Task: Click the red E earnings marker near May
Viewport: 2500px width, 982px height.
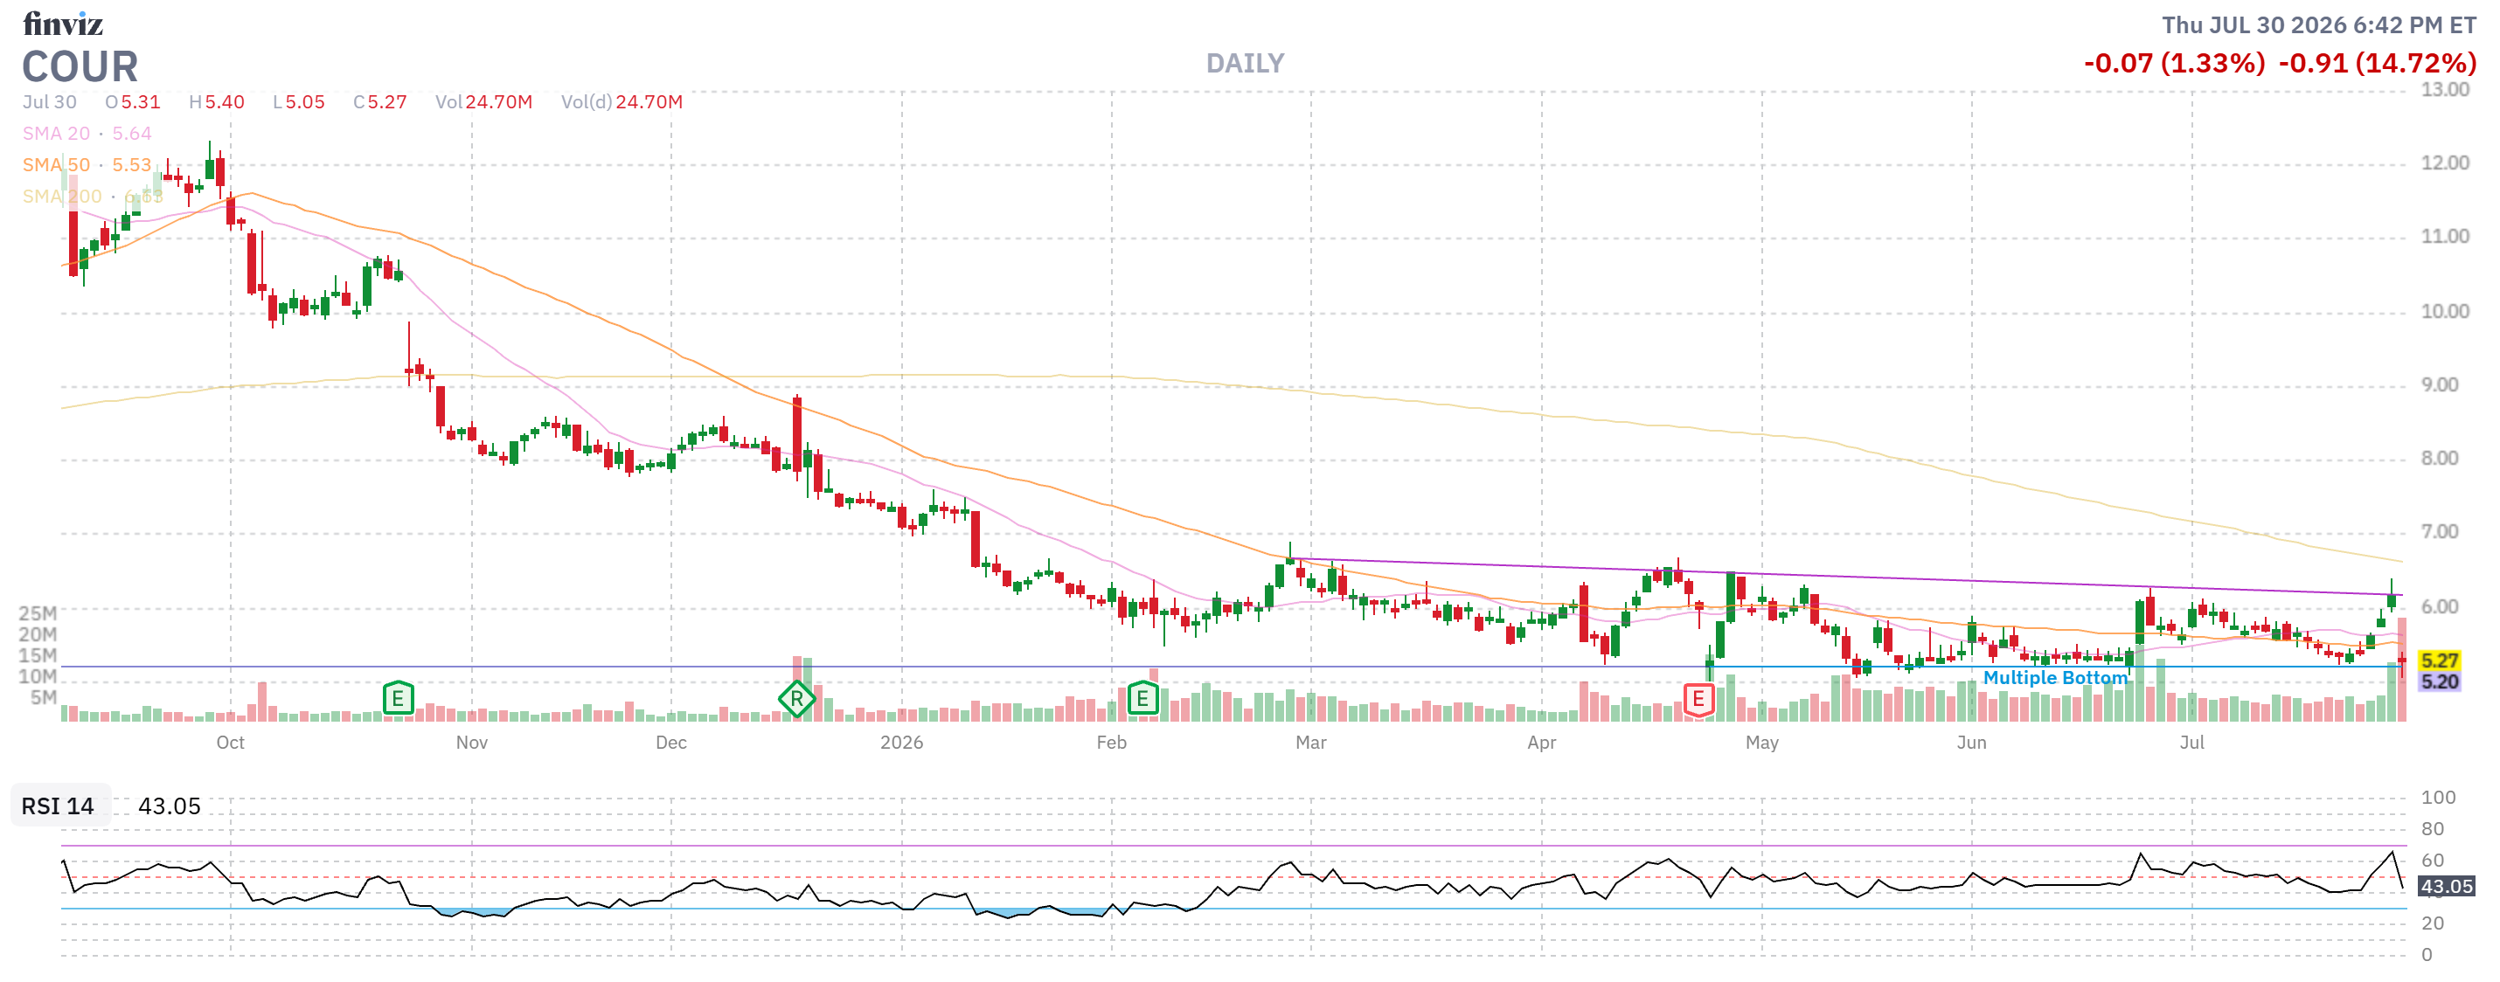Action: [1698, 699]
